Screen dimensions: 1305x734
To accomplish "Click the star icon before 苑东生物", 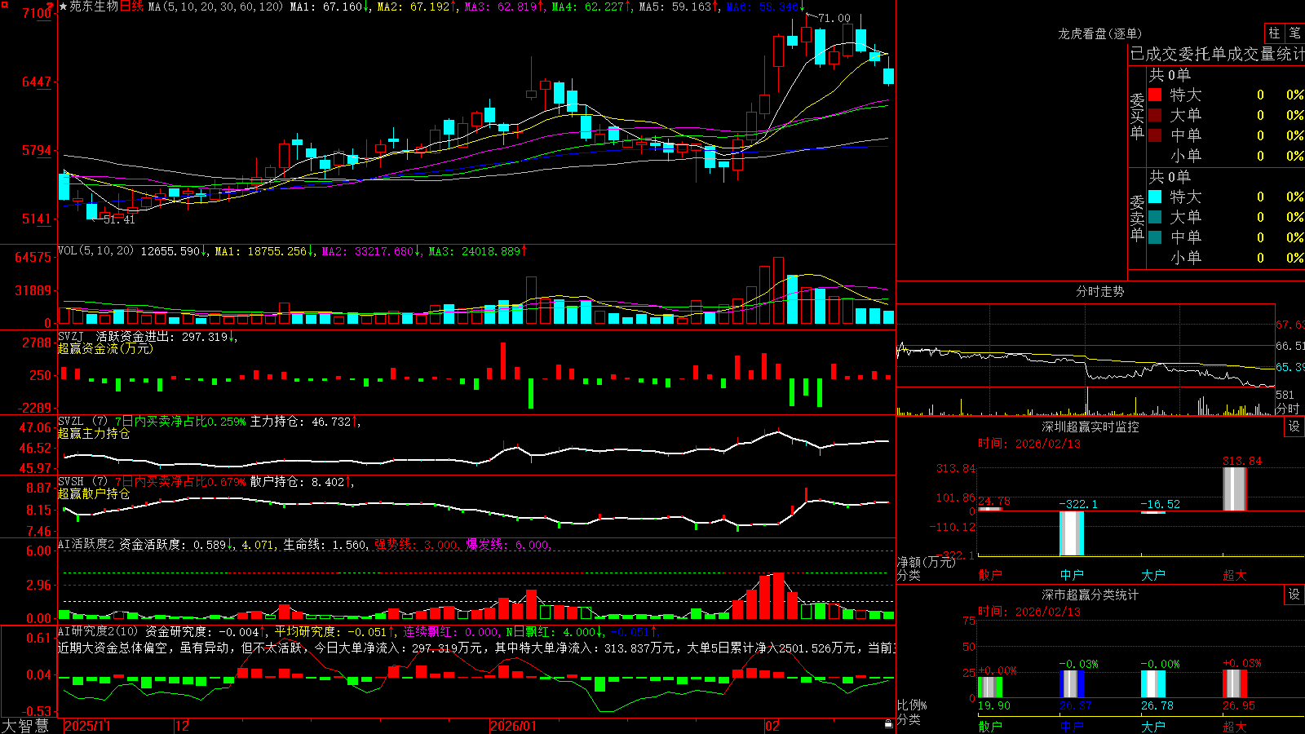I will click(64, 7).
